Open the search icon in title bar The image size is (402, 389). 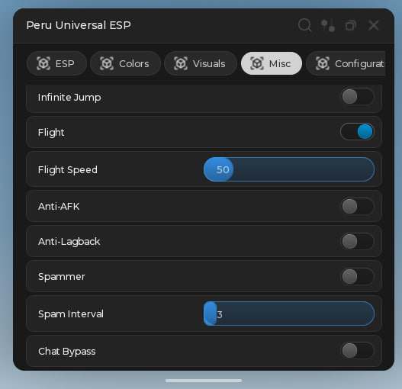tap(304, 25)
